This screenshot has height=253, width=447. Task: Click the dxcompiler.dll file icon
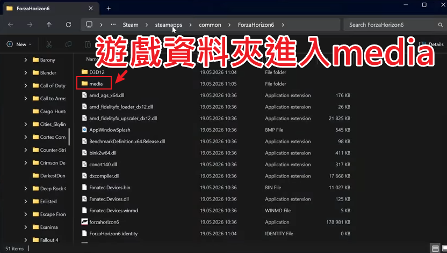[84, 176]
